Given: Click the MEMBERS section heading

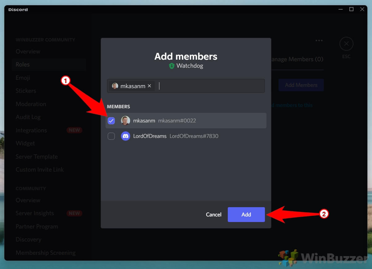Looking at the screenshot, I should [119, 106].
